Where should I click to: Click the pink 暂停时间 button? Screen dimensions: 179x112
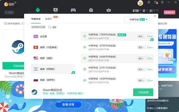pos(169,12)
